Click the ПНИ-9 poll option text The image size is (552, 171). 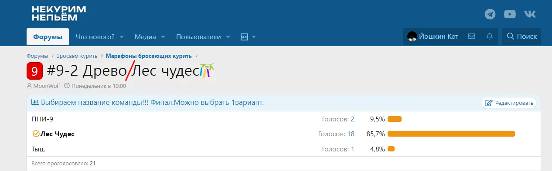click(43, 119)
